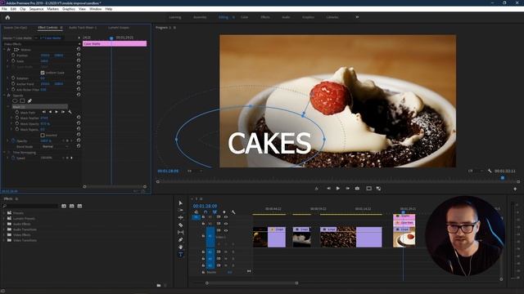Open Program monitor settings wrench
Screen dimensions: 524x294
pyautogui.click(x=490, y=171)
